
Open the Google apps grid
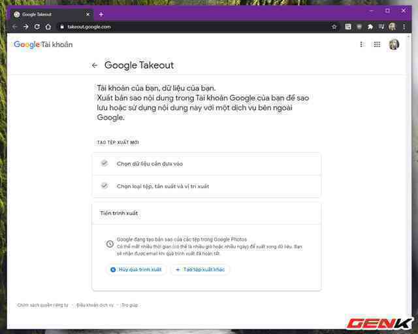pyautogui.click(x=377, y=44)
